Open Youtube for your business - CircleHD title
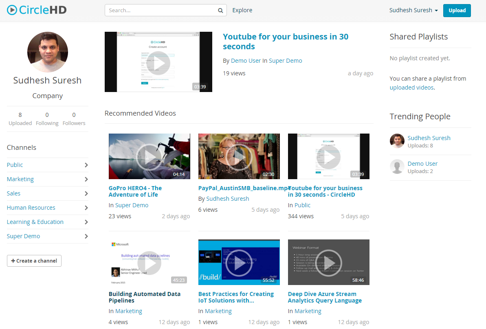Image resolution: width=486 pixels, height=329 pixels. click(x=325, y=191)
